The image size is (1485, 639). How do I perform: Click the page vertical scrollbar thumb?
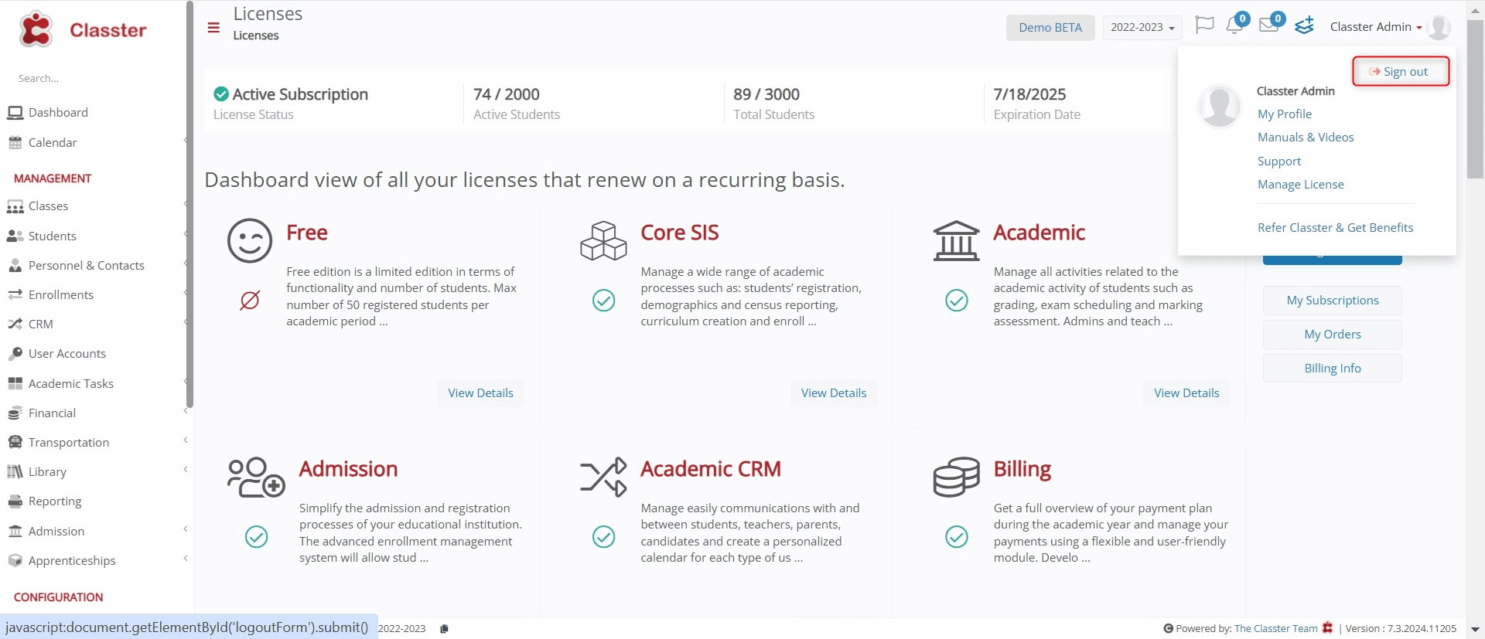pyautogui.click(x=1475, y=99)
